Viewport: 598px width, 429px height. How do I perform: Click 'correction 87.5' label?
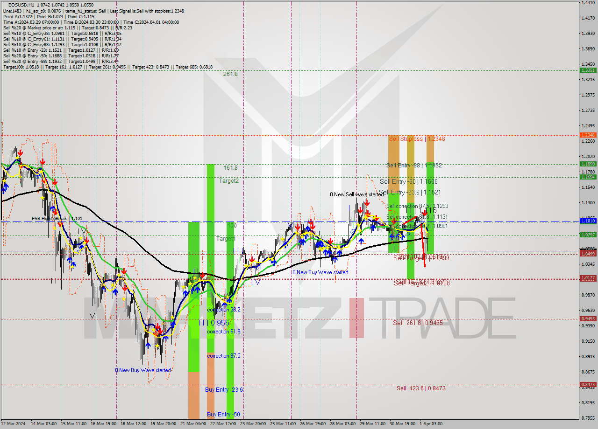pyautogui.click(x=224, y=356)
